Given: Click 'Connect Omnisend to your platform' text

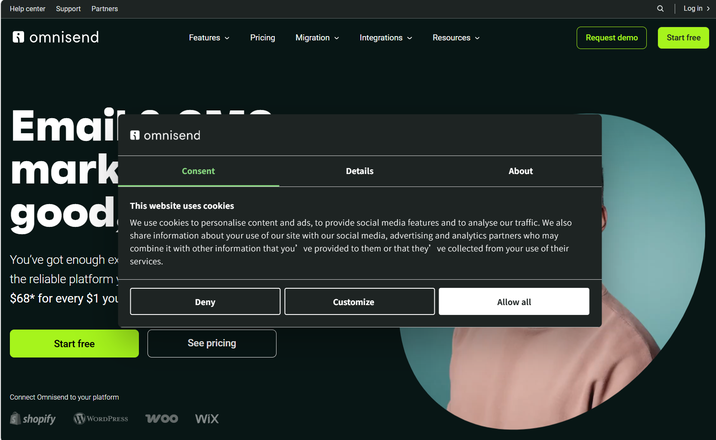Looking at the screenshot, I should (x=65, y=397).
